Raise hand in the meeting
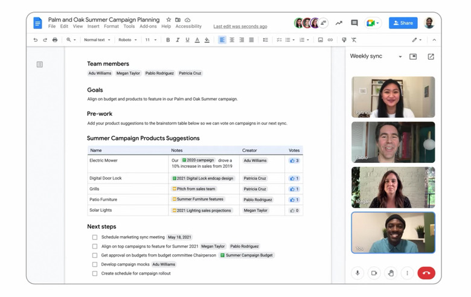The width and height of the screenshot is (471, 297). (x=391, y=273)
